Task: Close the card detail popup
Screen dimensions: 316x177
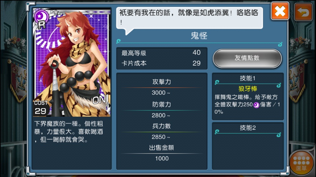Action: coord(280,11)
